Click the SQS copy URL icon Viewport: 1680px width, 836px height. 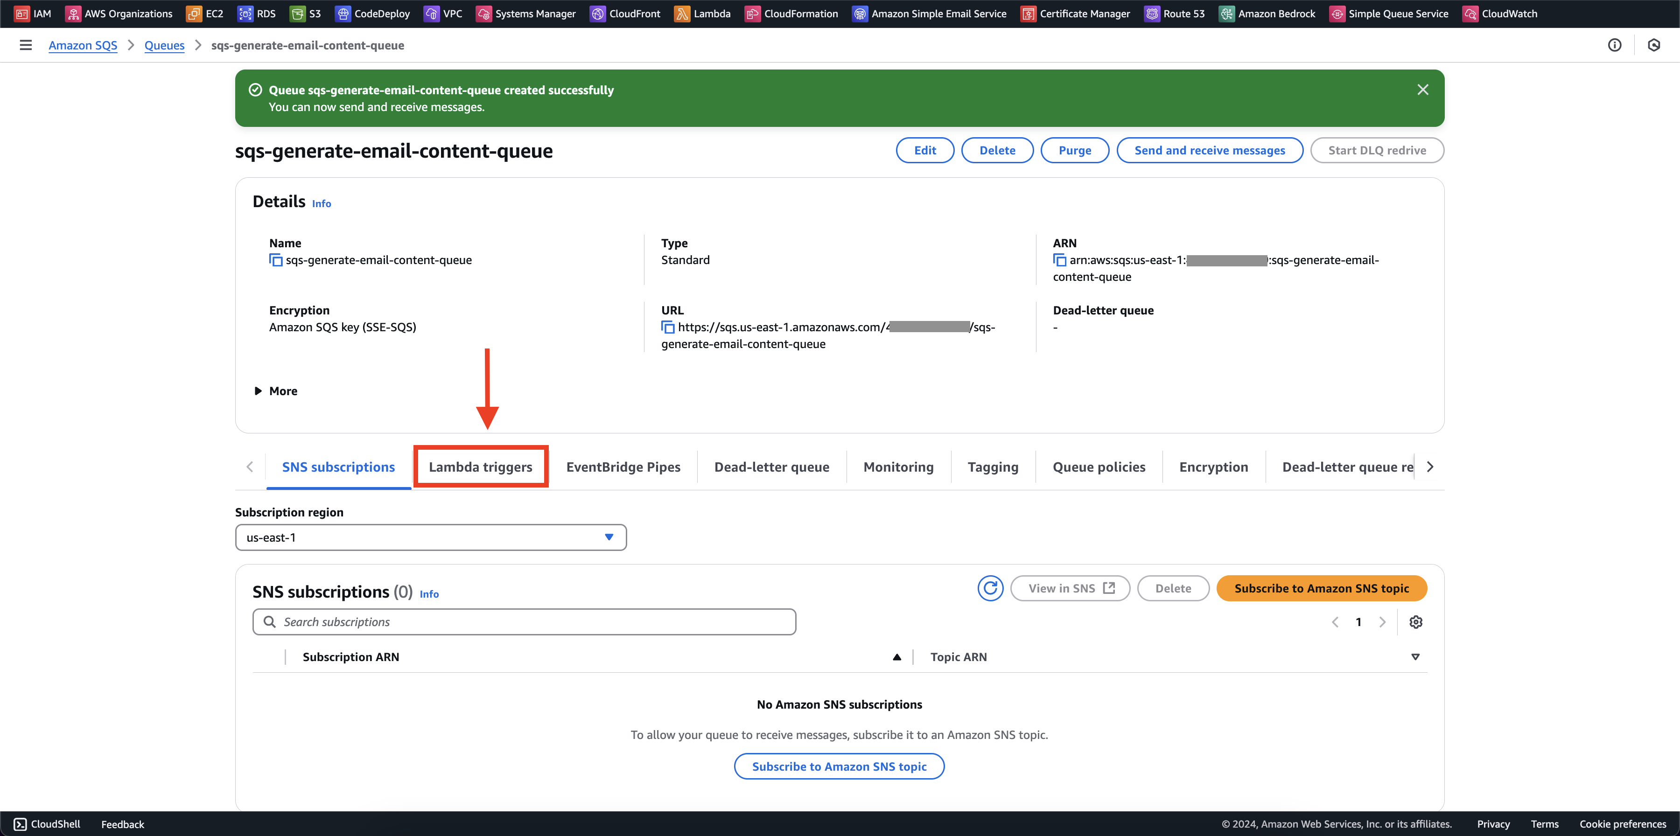click(666, 328)
